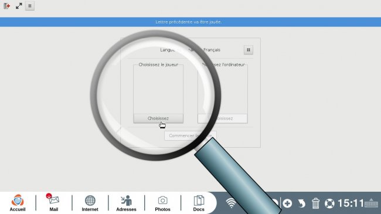Open the trash bin icon
381x214 pixels.
click(315, 203)
